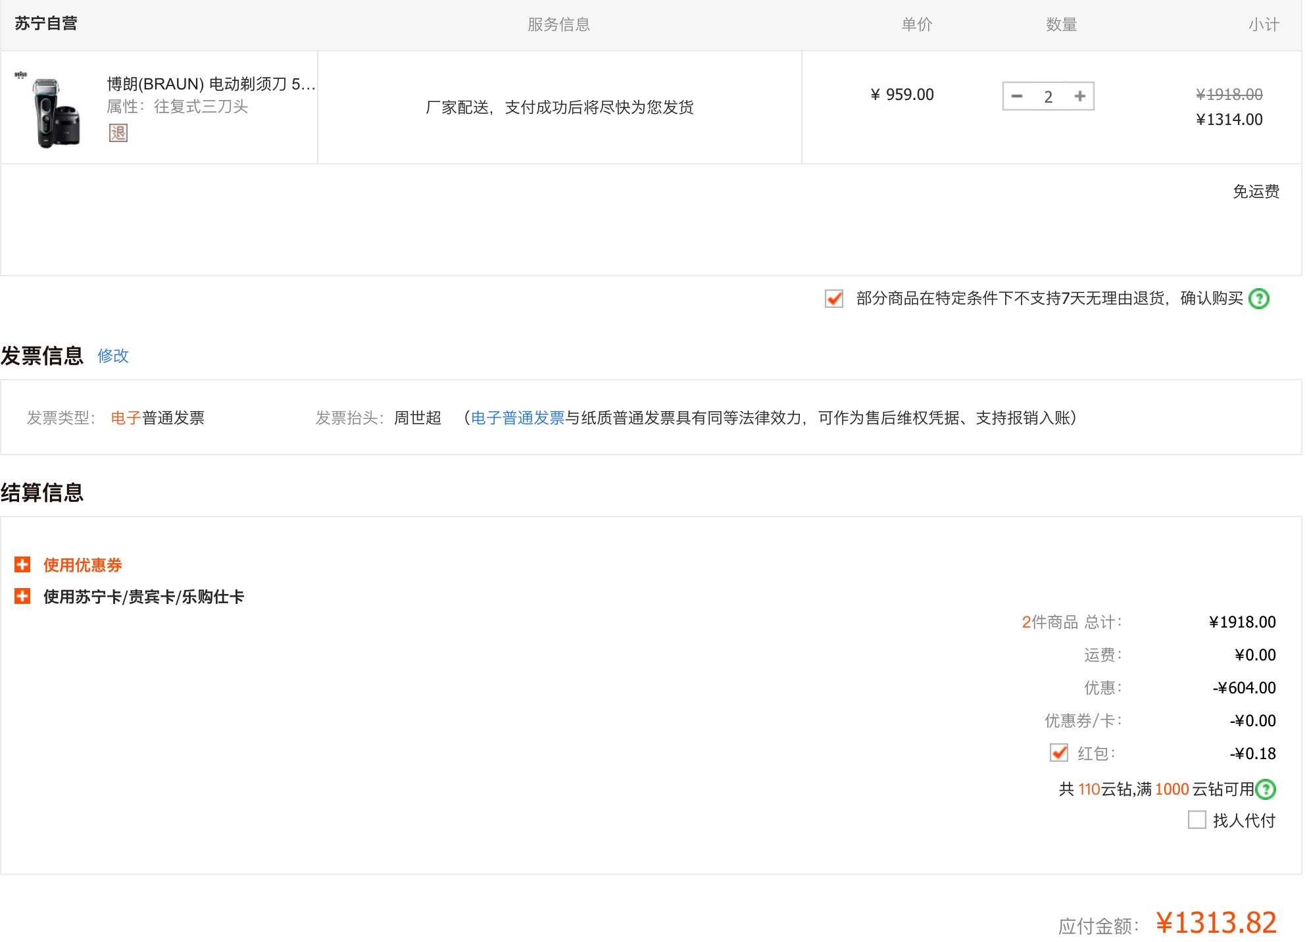Click the discounted subtotal ¥1314.00
Screen dimensions: 1309x942
1229,120
